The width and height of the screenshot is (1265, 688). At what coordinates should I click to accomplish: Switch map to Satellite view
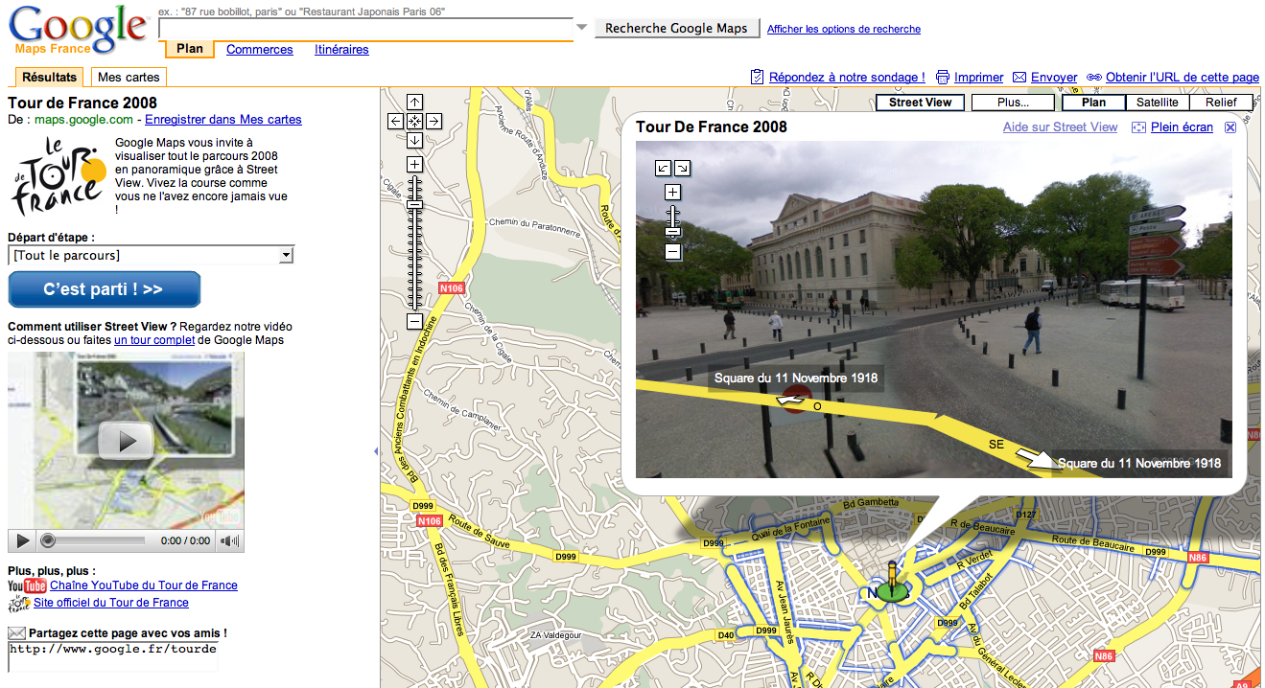coord(1158,103)
